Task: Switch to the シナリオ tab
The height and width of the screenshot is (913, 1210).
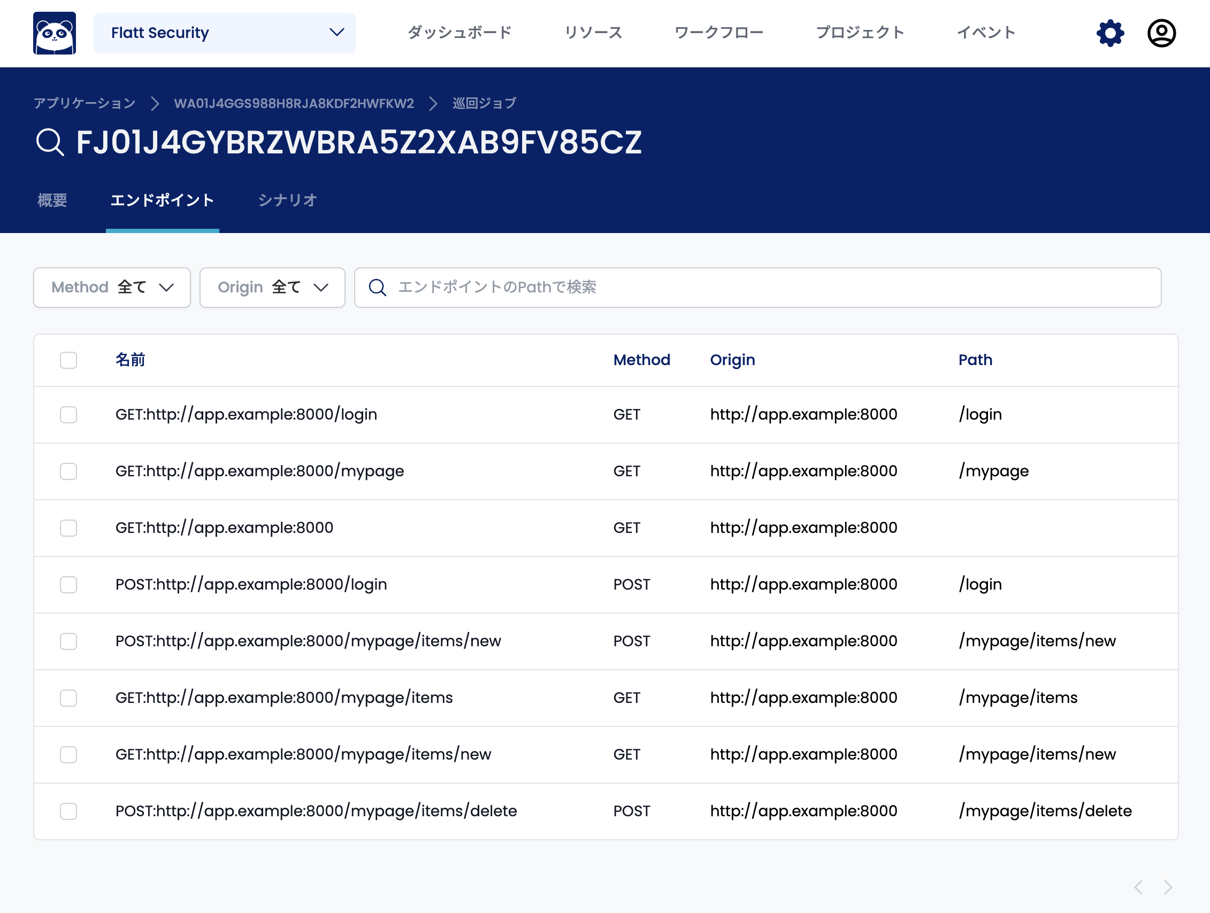Action: click(x=287, y=200)
